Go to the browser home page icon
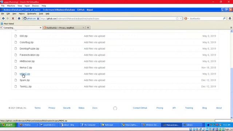The width and height of the screenshot is (233, 131). (x=19, y=19)
